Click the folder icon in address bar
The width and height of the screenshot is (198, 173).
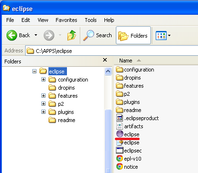point(30,51)
